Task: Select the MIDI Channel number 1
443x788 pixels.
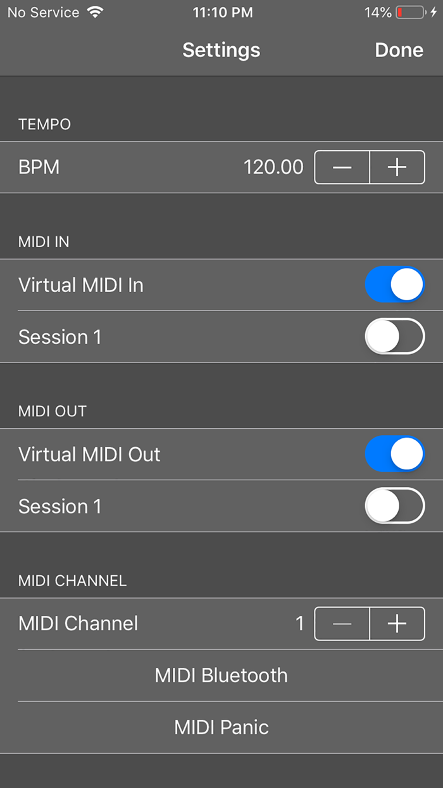Action: 300,623
